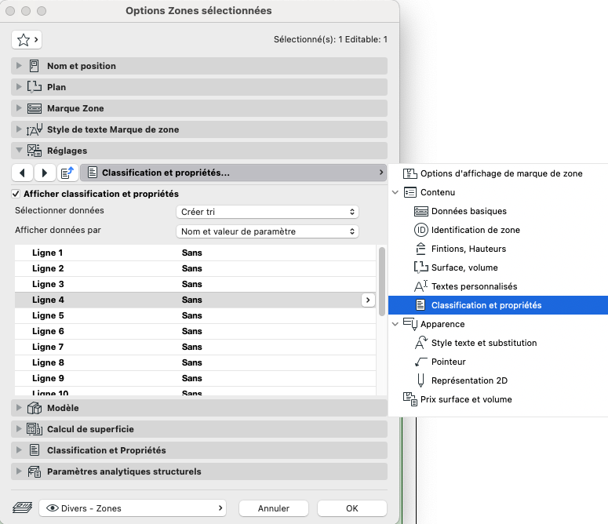Click the Calcul de superficie icon
Screen dimensions: 608x524
point(34,429)
